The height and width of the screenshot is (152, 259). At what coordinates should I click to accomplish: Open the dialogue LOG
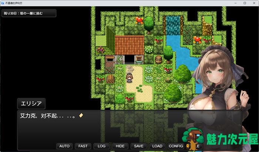point(101,146)
